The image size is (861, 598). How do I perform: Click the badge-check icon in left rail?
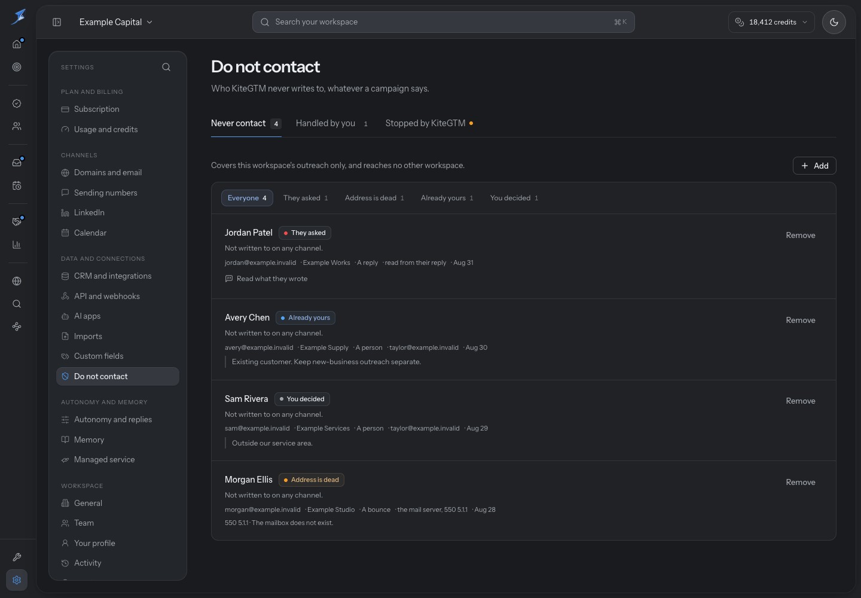(x=17, y=103)
